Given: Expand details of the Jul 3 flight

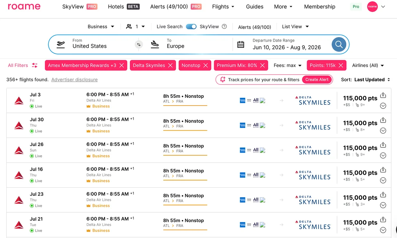Looking at the screenshot, I should click(383, 106).
